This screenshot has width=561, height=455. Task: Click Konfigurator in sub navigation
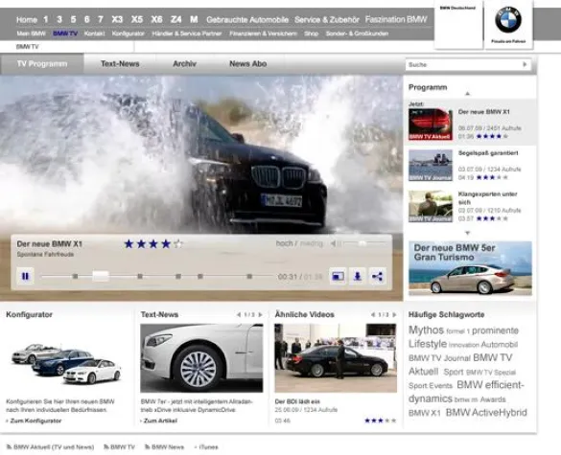129,34
